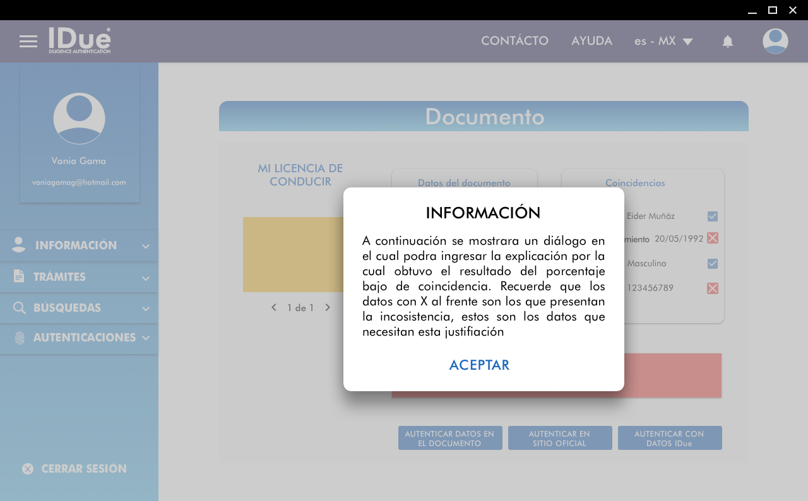Image resolution: width=808 pixels, height=501 pixels.
Task: Click the Autenticaciones fingerprint icon
Action: click(20, 338)
